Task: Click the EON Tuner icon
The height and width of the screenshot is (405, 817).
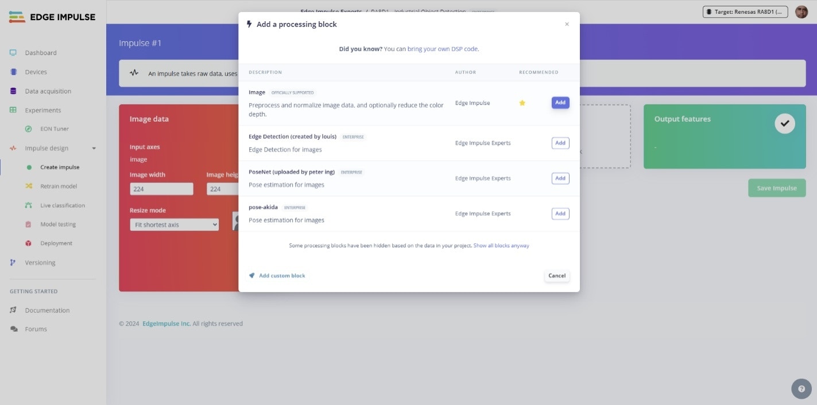Action: pyautogui.click(x=29, y=129)
